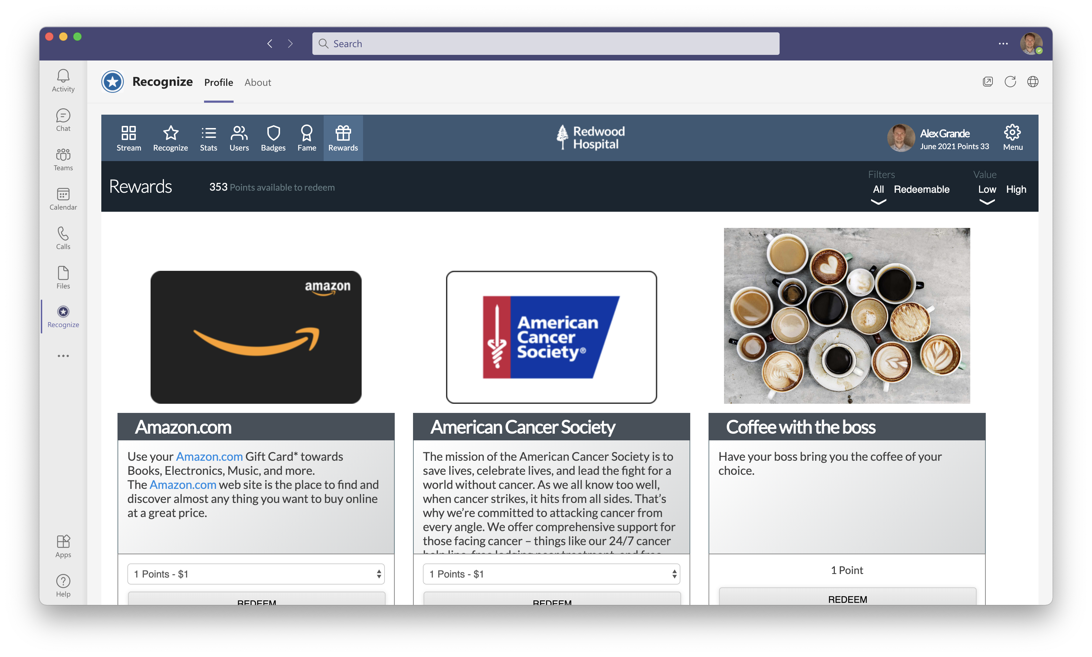Switch to the About tab
1092x657 pixels.
click(x=258, y=82)
